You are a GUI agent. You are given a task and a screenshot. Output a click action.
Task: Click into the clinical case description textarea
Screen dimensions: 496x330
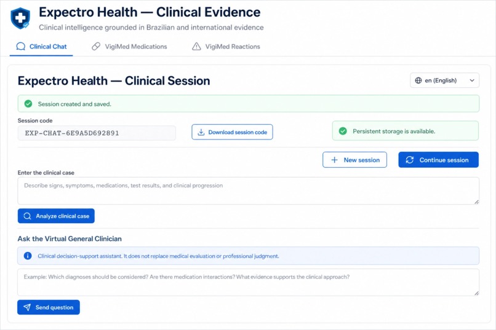point(249,191)
